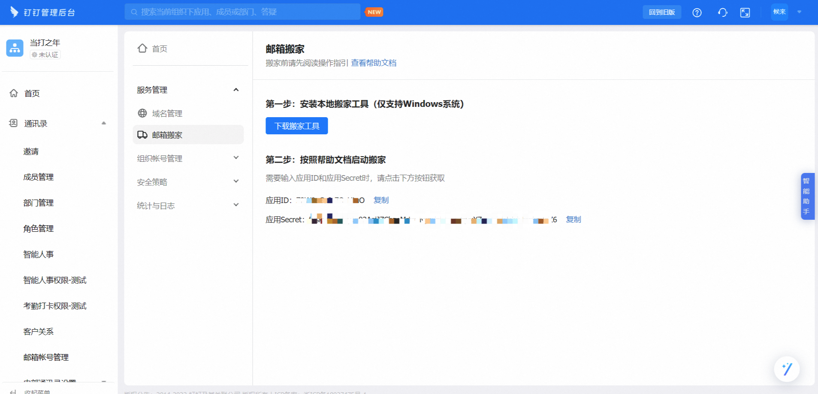Click the home icon in the inner menu
This screenshot has width=818, height=394.
pyautogui.click(x=142, y=48)
